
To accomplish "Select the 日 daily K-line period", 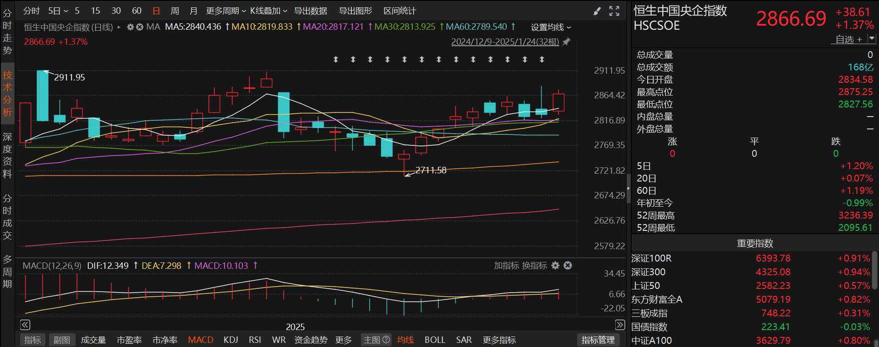I will click(156, 11).
